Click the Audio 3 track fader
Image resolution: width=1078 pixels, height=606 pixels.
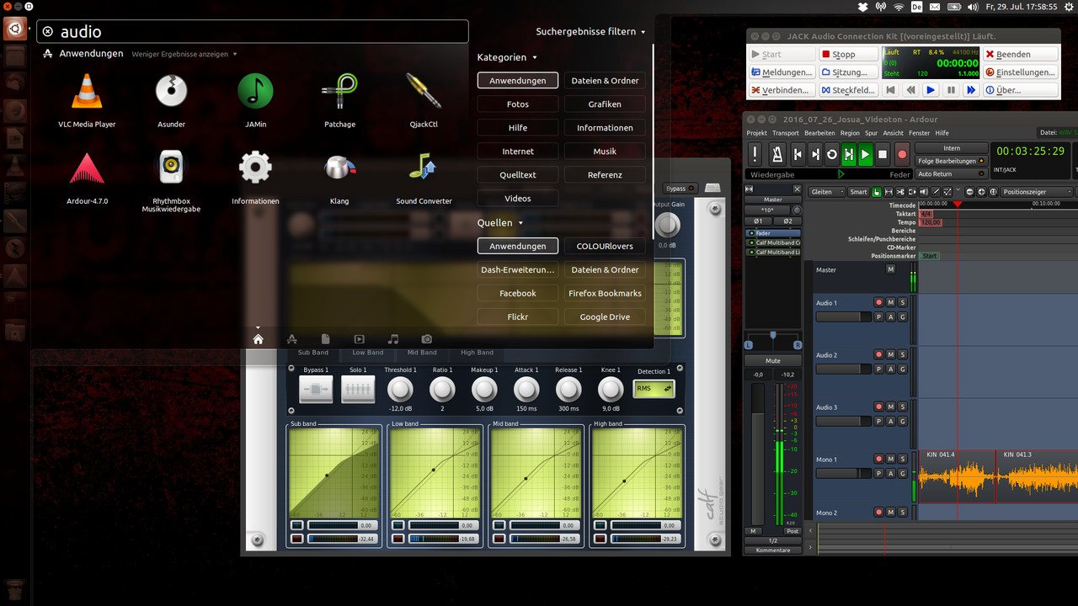pyautogui.click(x=843, y=421)
